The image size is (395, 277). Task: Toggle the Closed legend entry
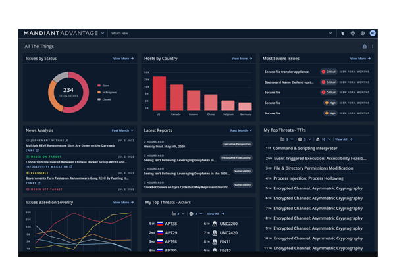tap(104, 99)
